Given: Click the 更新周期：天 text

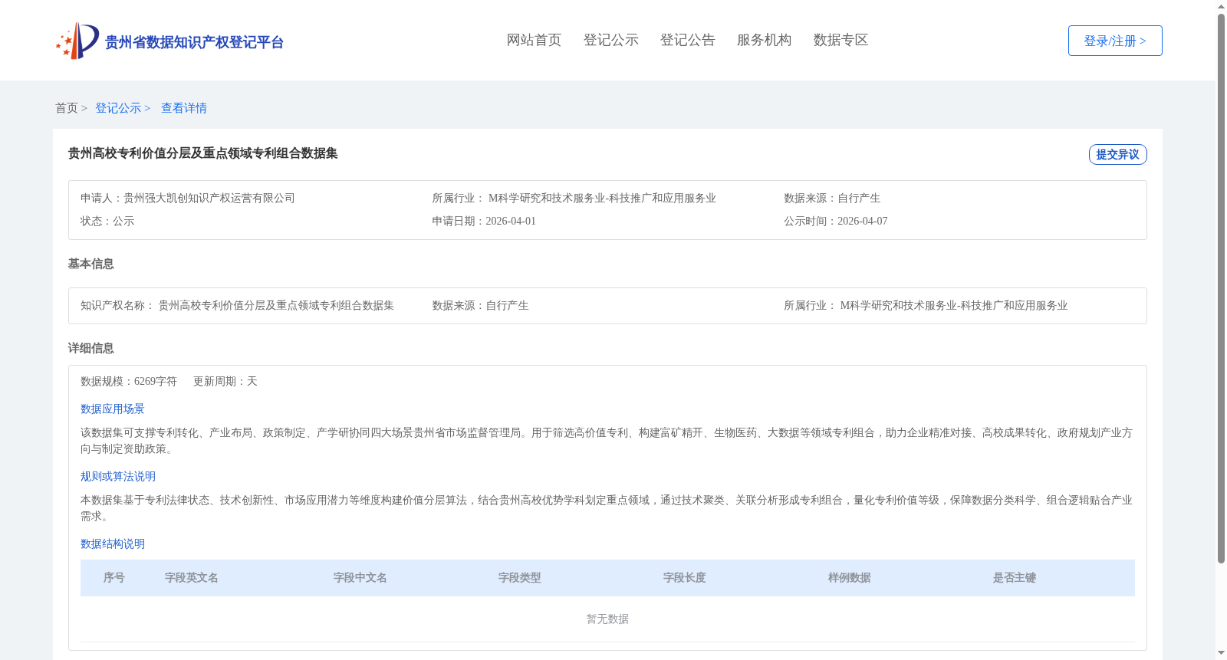Looking at the screenshot, I should tap(225, 381).
